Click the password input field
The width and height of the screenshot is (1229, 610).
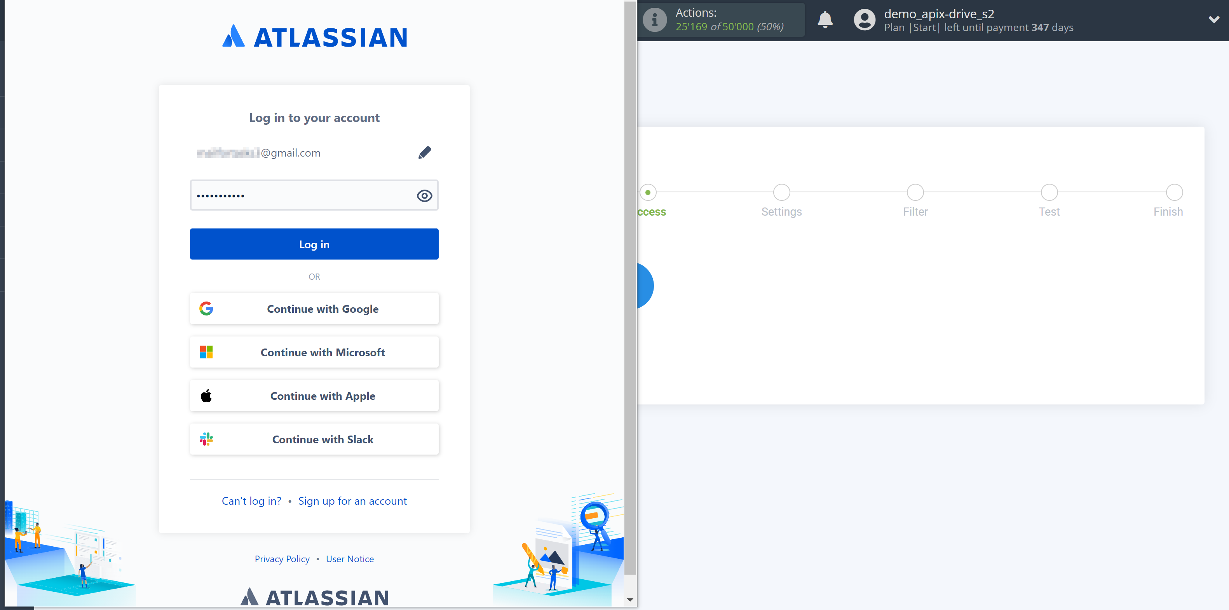coord(314,195)
